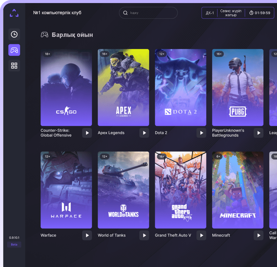The width and height of the screenshot is (277, 267).
Task: Click the Сеанс жүріп жатыр status
Action: point(231,13)
